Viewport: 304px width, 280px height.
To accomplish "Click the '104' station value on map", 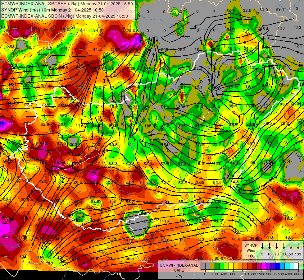I will [298, 46].
